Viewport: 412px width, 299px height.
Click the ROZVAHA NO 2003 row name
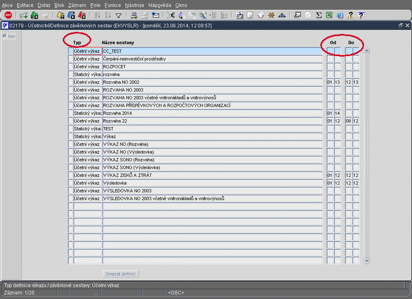pos(212,90)
